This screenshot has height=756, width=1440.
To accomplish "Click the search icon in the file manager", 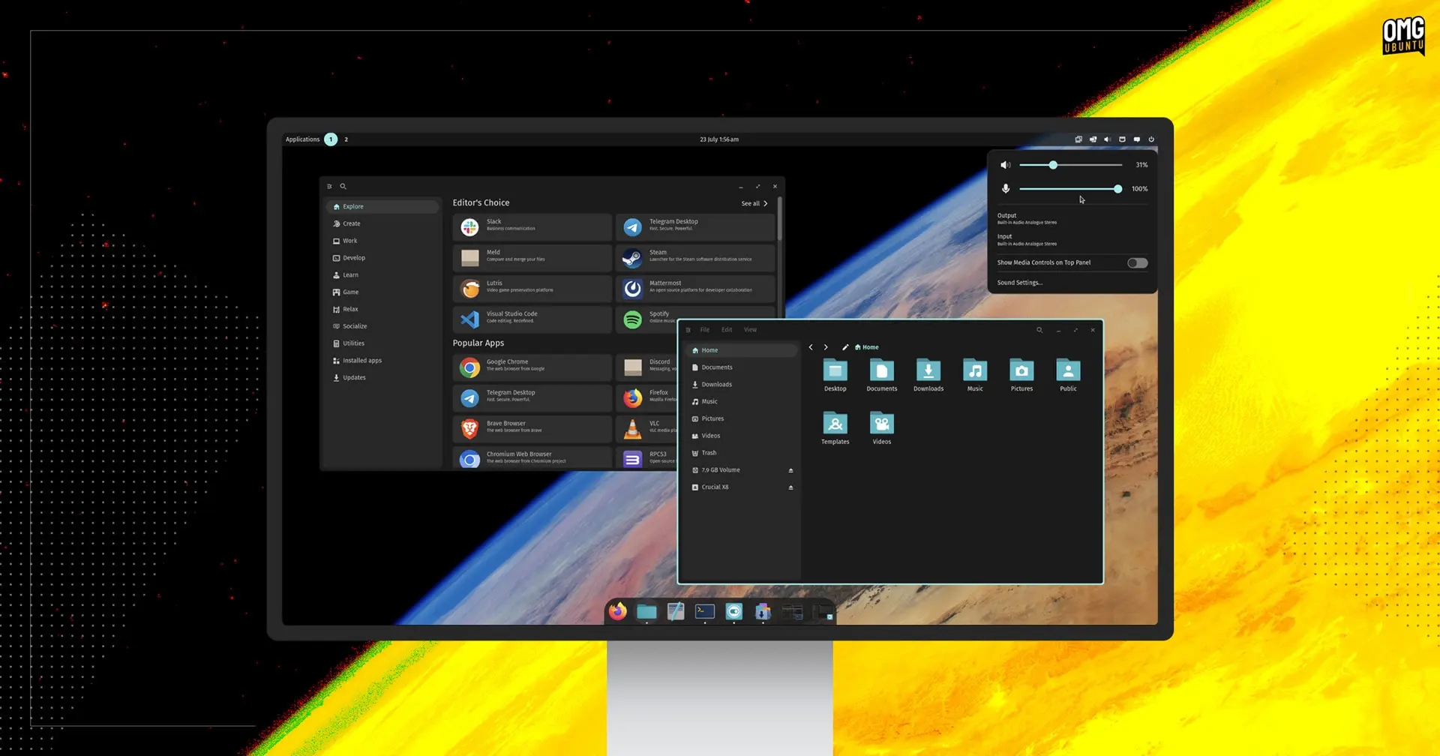I will point(1039,330).
